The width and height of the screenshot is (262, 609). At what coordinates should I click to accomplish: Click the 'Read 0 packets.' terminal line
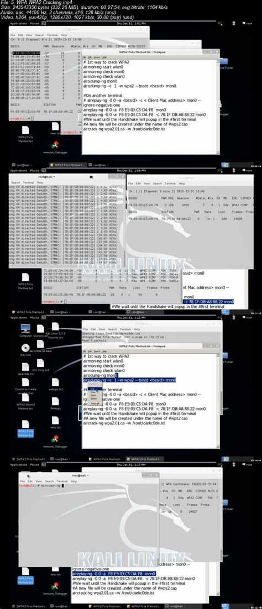pos(94,339)
